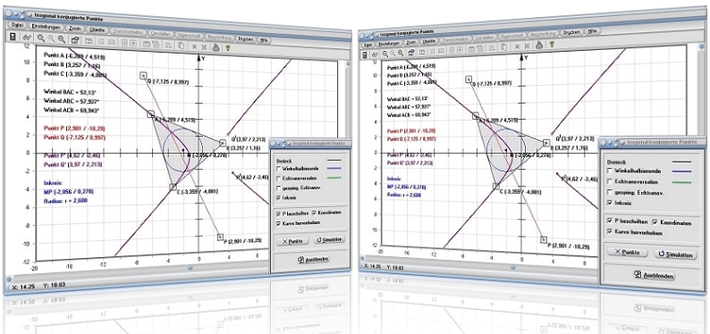The height and width of the screenshot is (334, 710).
Task: Click the Ausblenden button in right control panel
Action: pos(654,276)
